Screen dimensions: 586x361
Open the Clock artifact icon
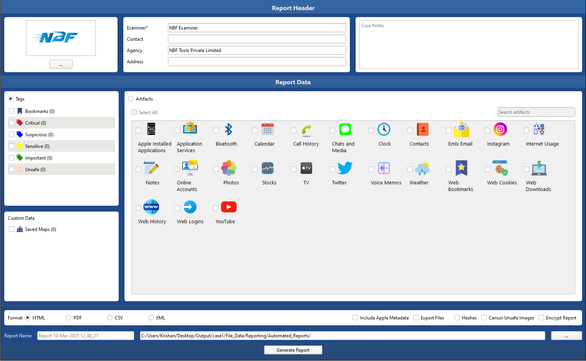pyautogui.click(x=384, y=129)
